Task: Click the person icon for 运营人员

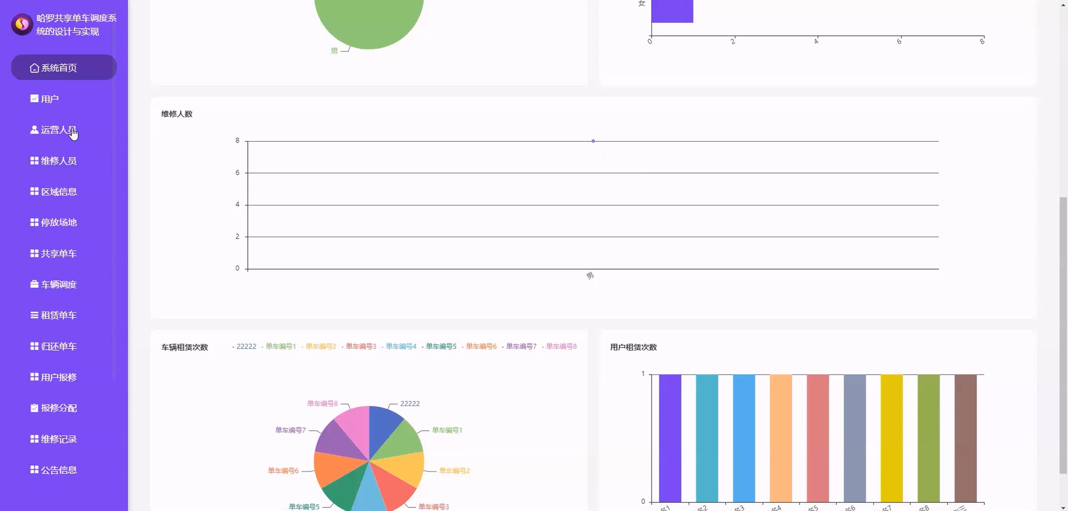Action: coord(34,130)
